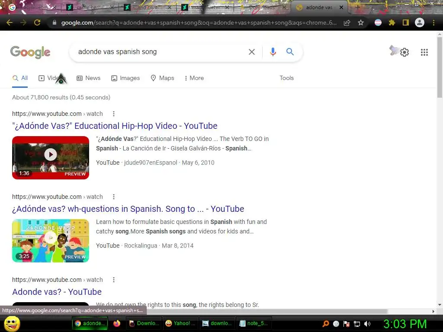Switch to the 'and blue' browser tab
The height and width of the screenshot is (332, 443).
[148, 7]
